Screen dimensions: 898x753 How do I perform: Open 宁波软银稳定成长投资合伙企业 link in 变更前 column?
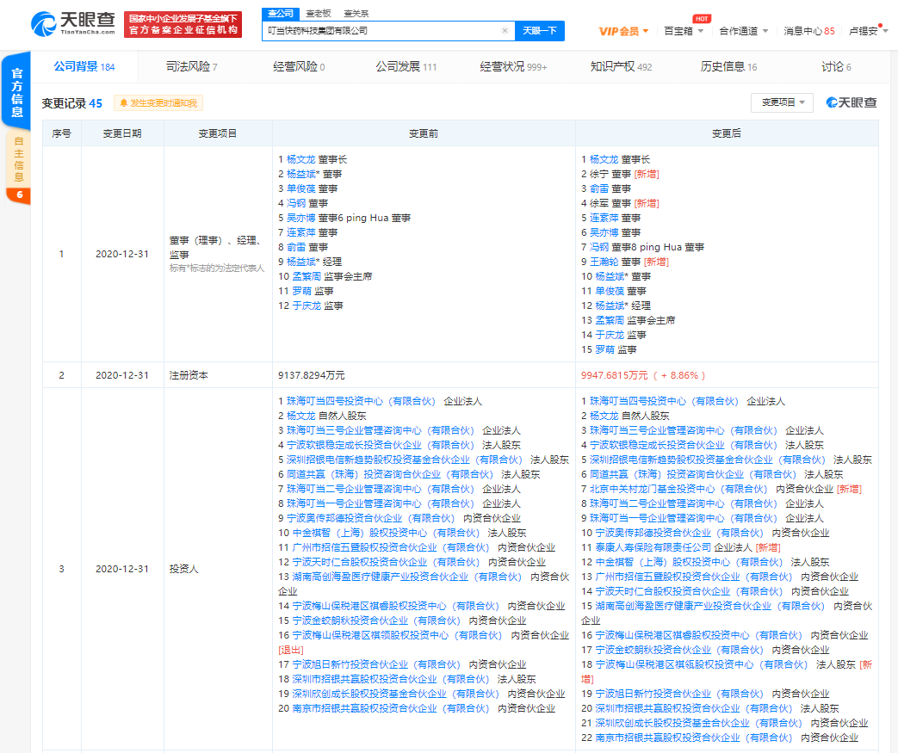(x=381, y=446)
